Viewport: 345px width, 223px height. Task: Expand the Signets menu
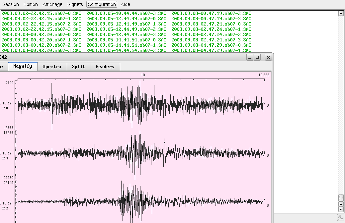coord(75,4)
